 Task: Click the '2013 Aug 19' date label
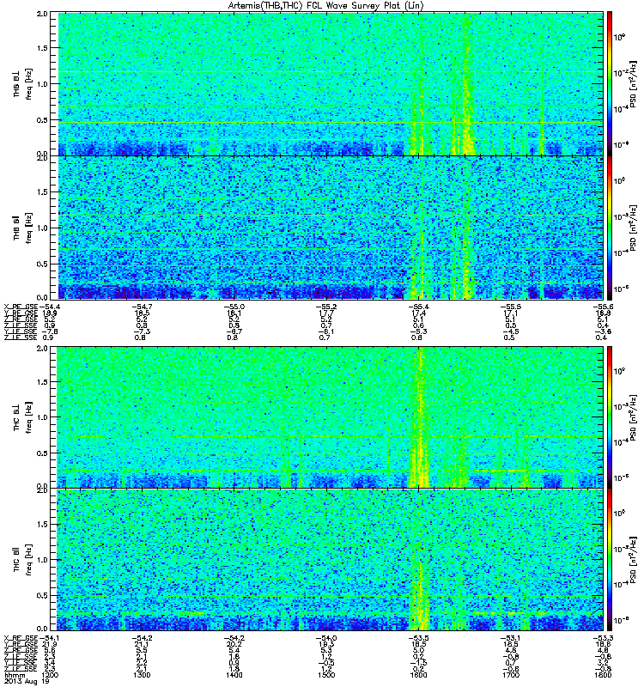pyautogui.click(x=27, y=681)
